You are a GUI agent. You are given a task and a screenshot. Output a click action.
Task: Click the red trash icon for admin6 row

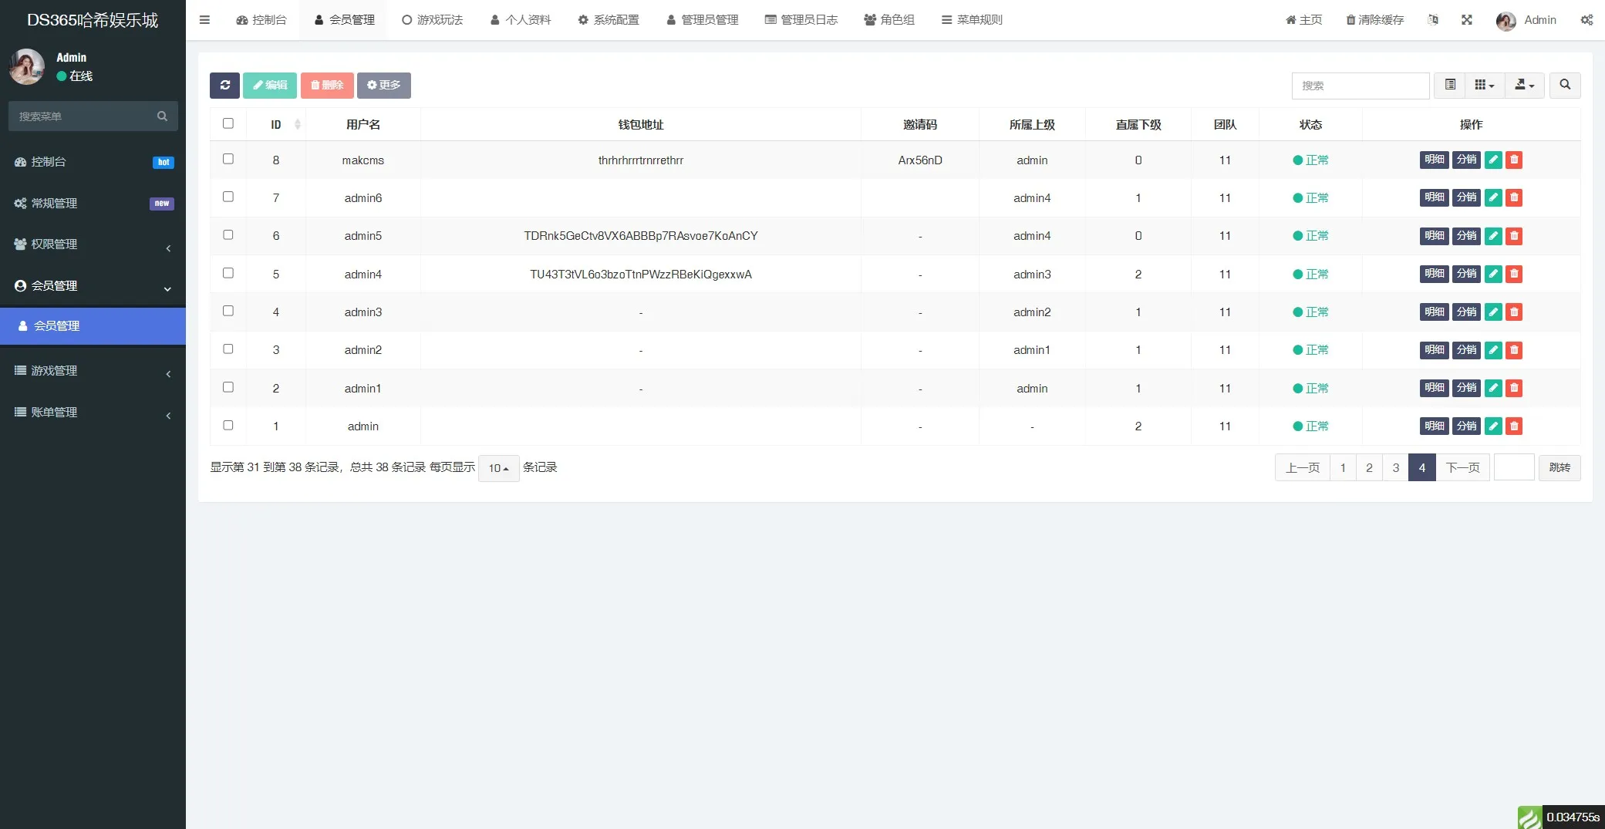pos(1514,197)
